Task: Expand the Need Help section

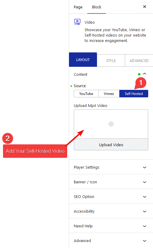Action: 111,226
